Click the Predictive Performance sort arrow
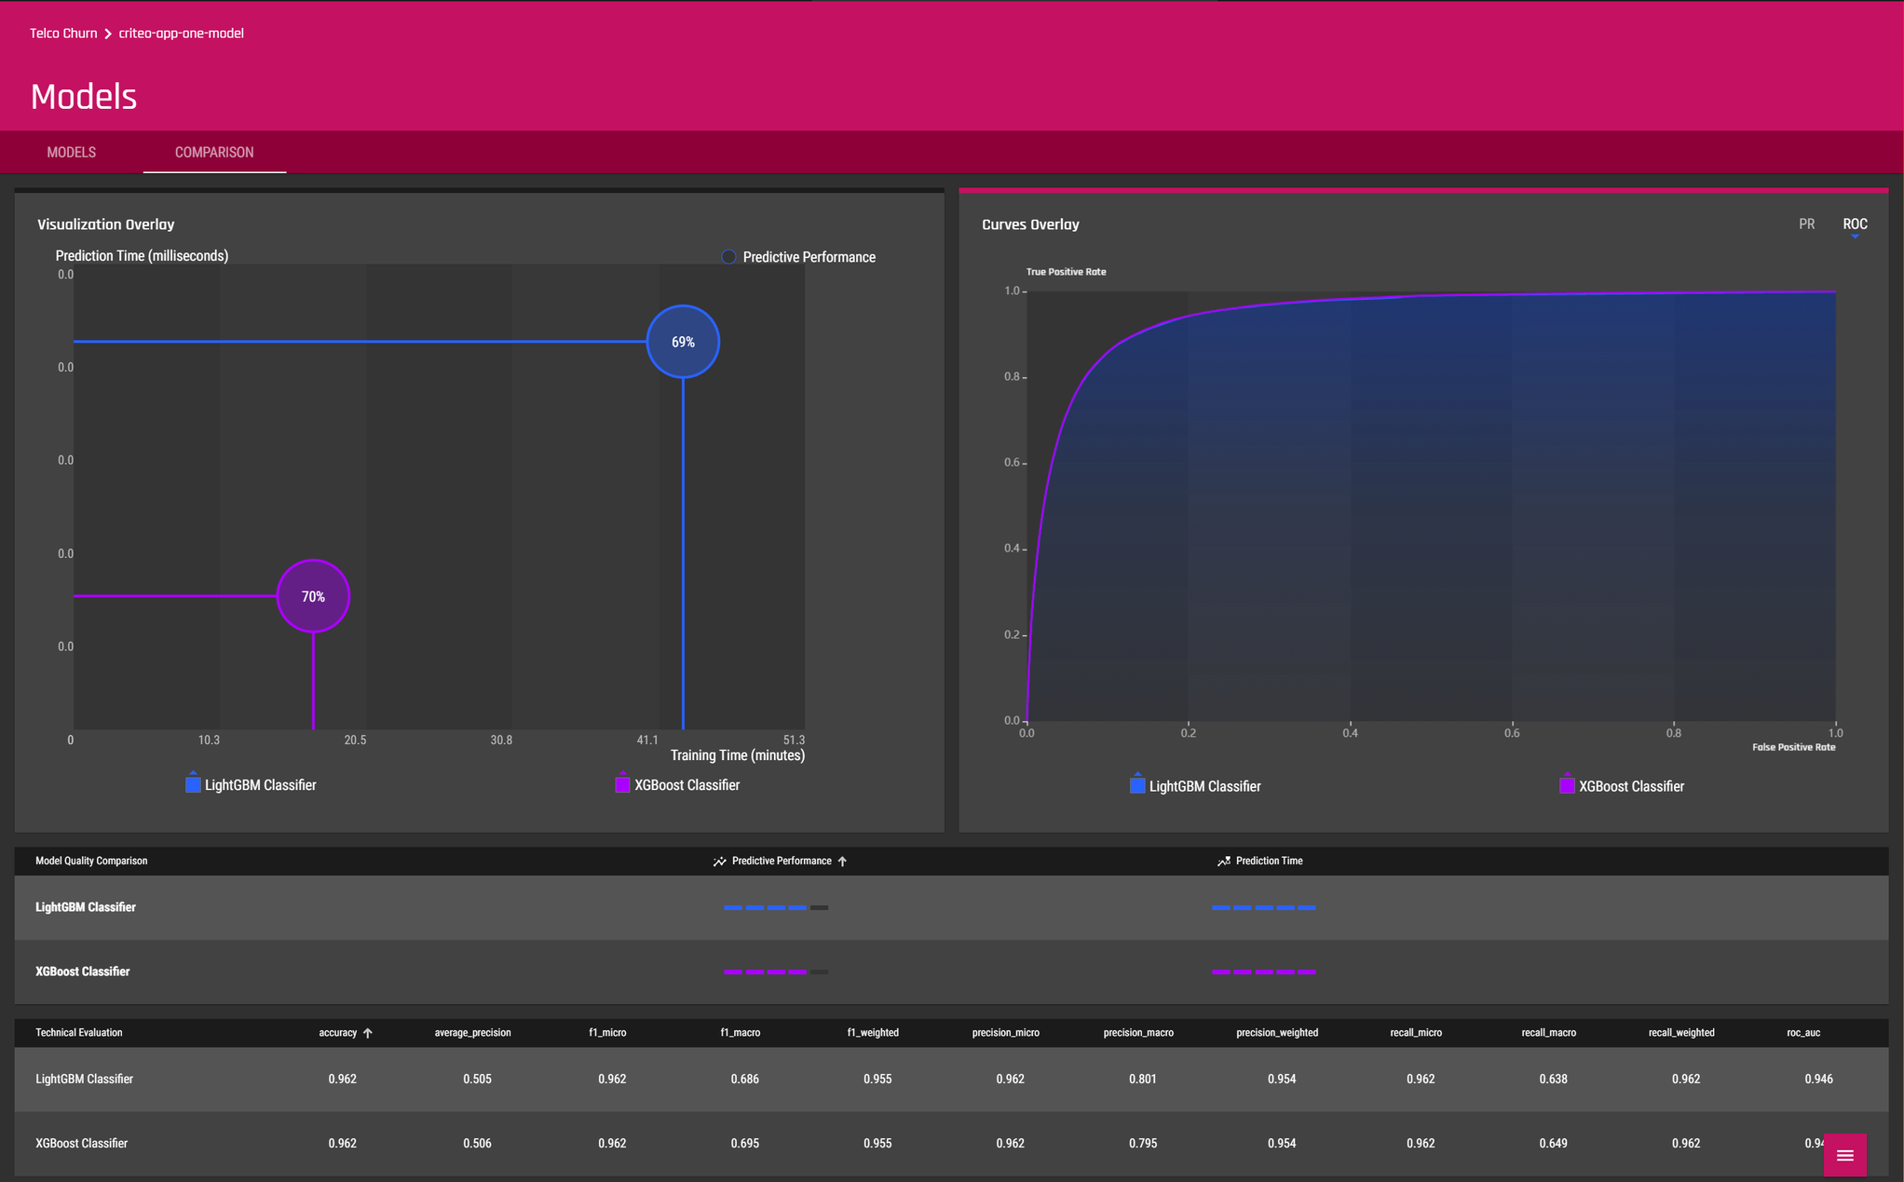 click(842, 862)
